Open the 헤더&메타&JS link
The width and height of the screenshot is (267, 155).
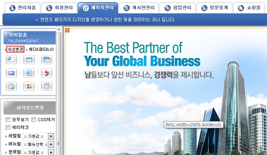(41, 50)
